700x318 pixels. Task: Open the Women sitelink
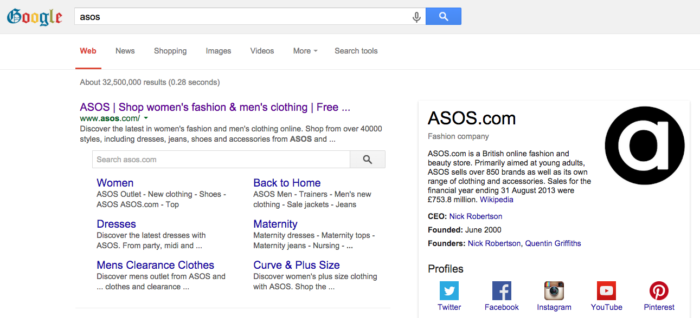pos(115,183)
